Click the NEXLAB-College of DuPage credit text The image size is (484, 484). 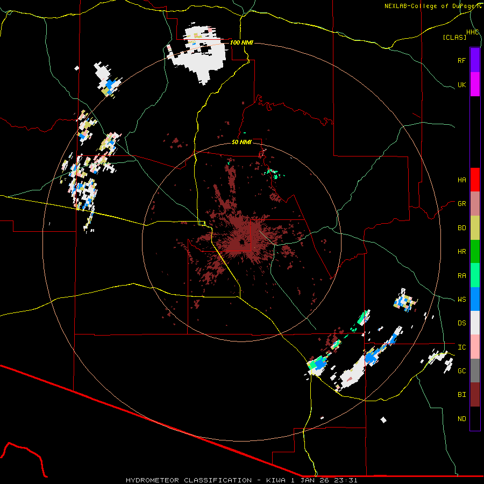[432, 6]
